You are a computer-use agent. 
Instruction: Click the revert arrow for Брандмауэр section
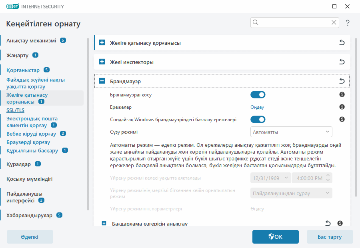[342, 81]
